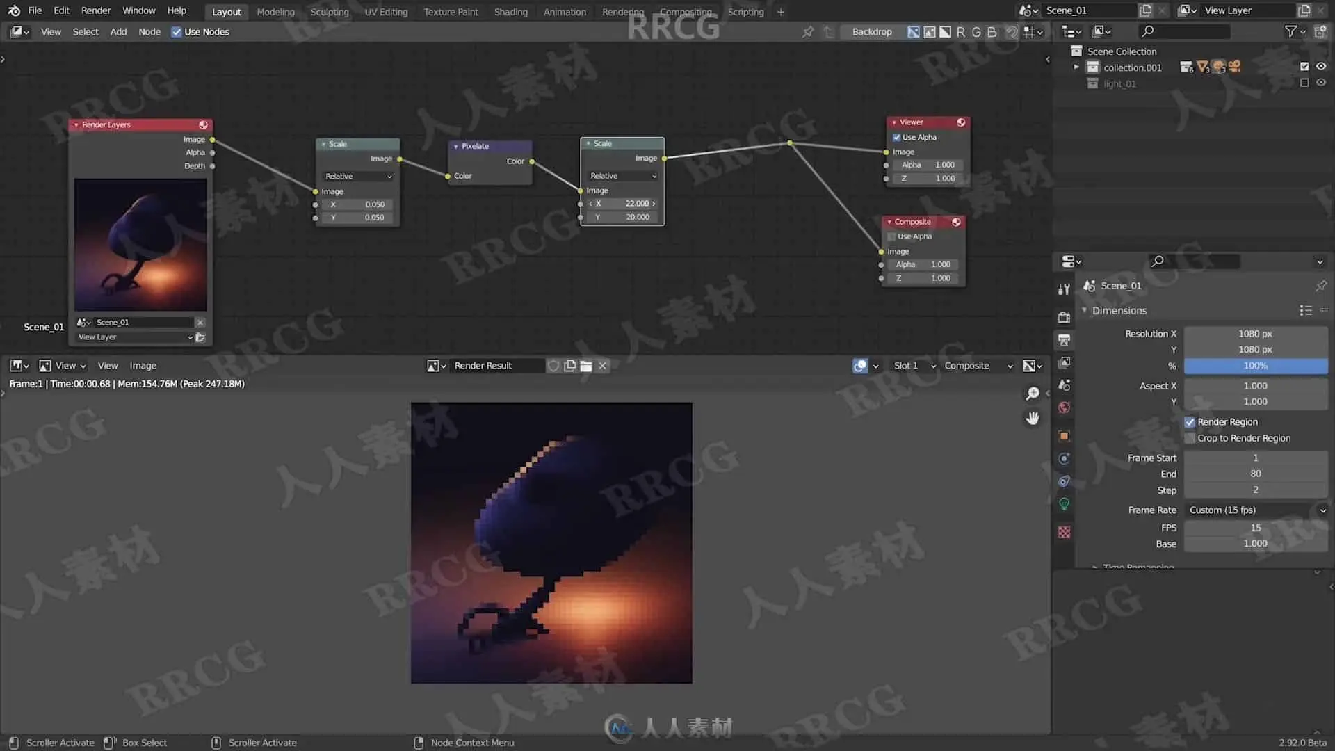Click the Backdrop button
This screenshot has height=751, width=1335.
[871, 32]
